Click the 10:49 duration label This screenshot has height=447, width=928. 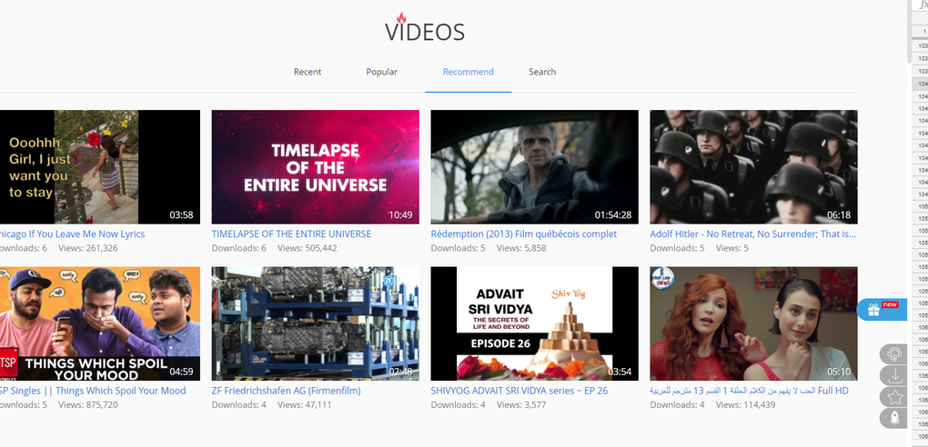(x=400, y=214)
